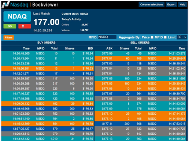Select bid price $176.80
Image resolution: width=189 pixels, height=141 pixels.
click(88, 119)
